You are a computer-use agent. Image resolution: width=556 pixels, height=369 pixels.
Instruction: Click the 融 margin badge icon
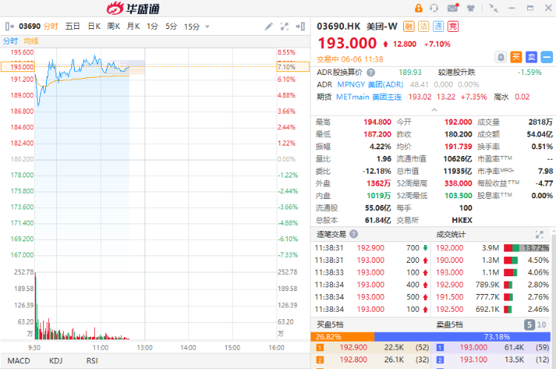pos(408,26)
